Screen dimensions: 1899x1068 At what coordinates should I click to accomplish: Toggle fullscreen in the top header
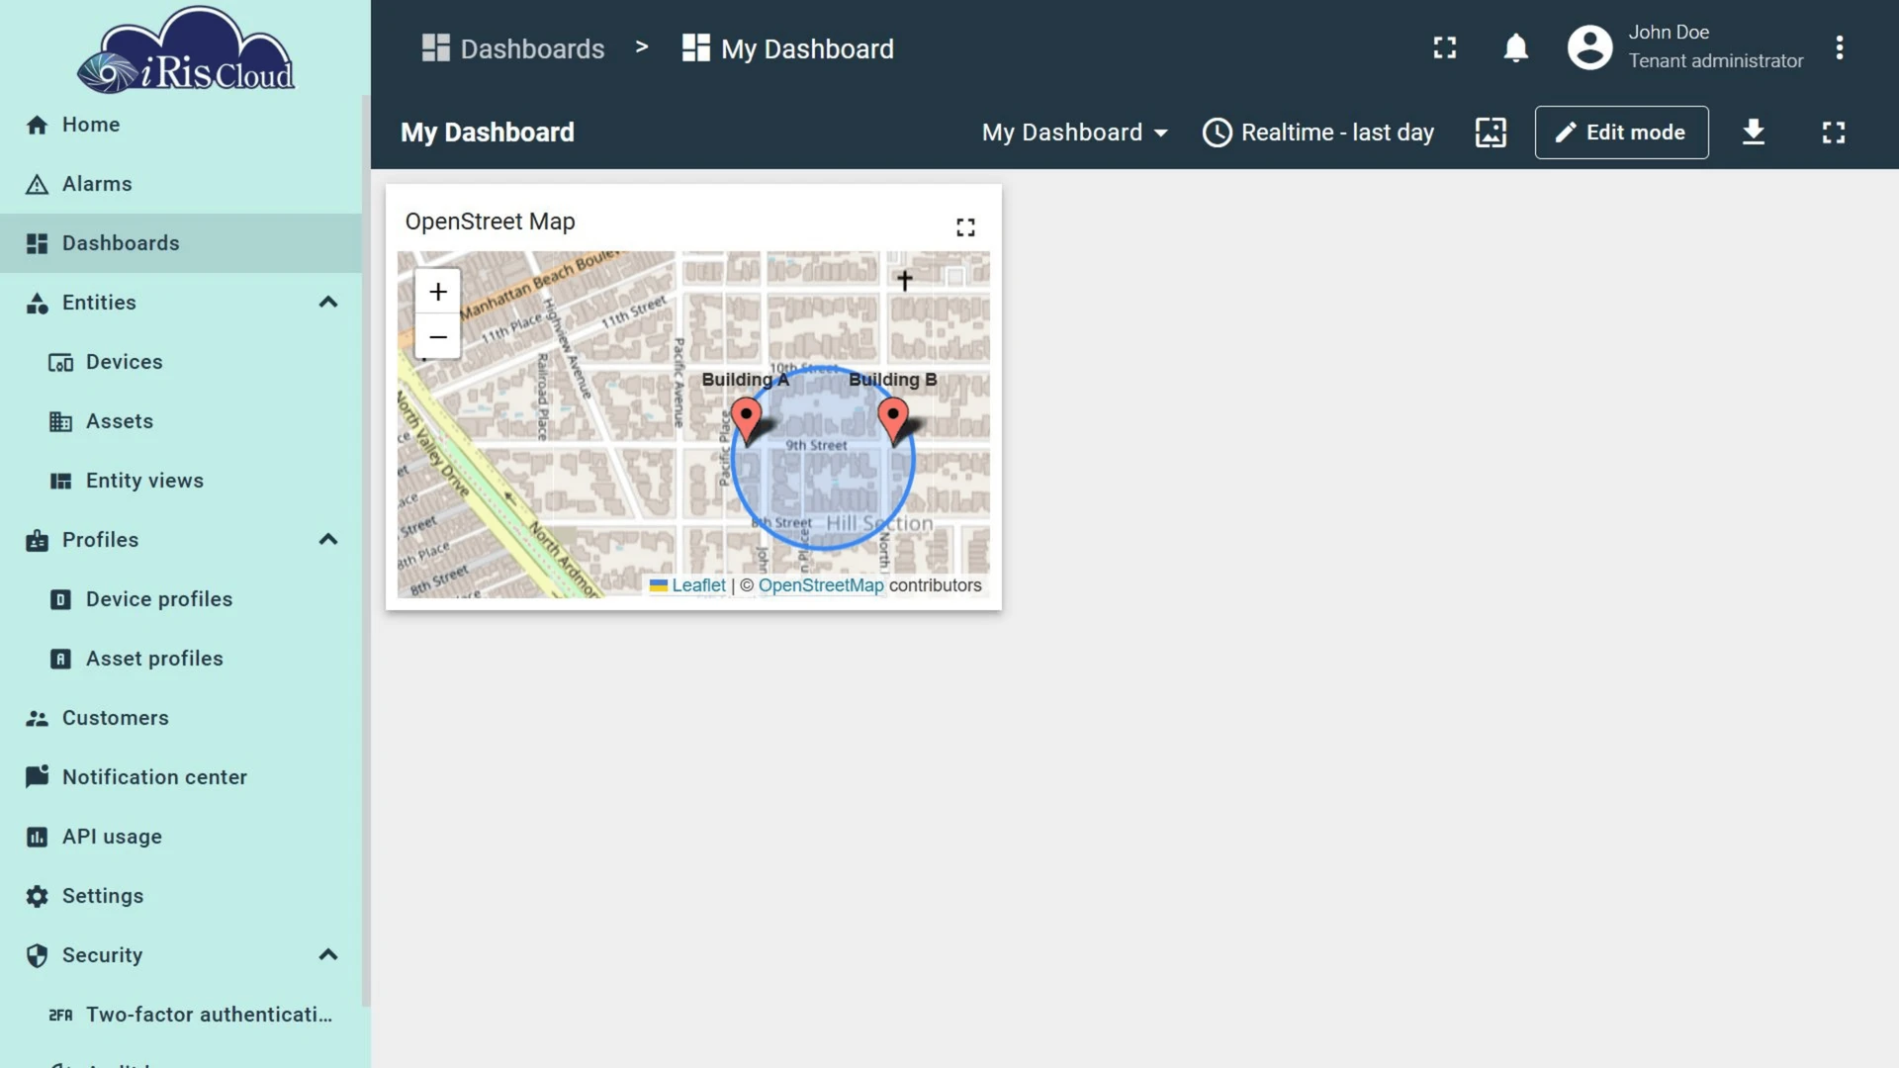pyautogui.click(x=1445, y=47)
